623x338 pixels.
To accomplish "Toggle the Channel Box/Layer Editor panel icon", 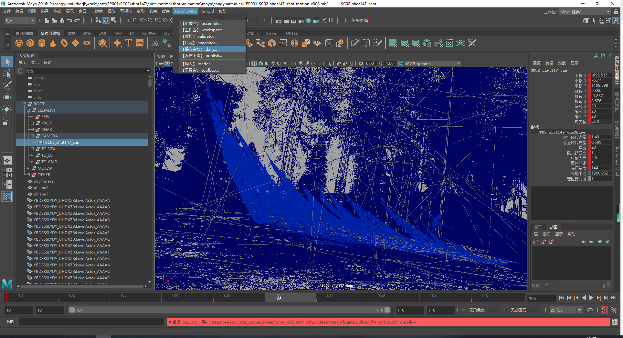I will (x=616, y=21).
